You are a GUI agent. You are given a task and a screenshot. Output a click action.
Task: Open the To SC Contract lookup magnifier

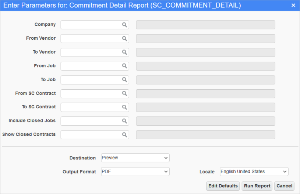(x=124, y=107)
